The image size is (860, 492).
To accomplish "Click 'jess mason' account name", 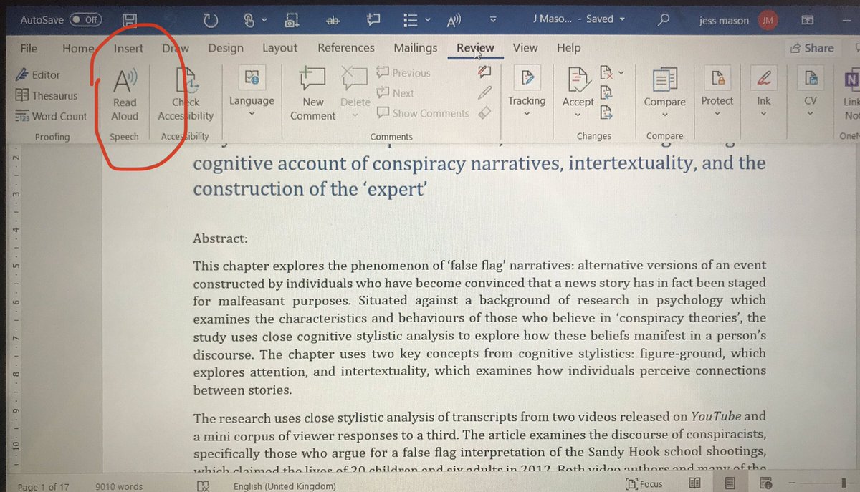I will coord(724,20).
